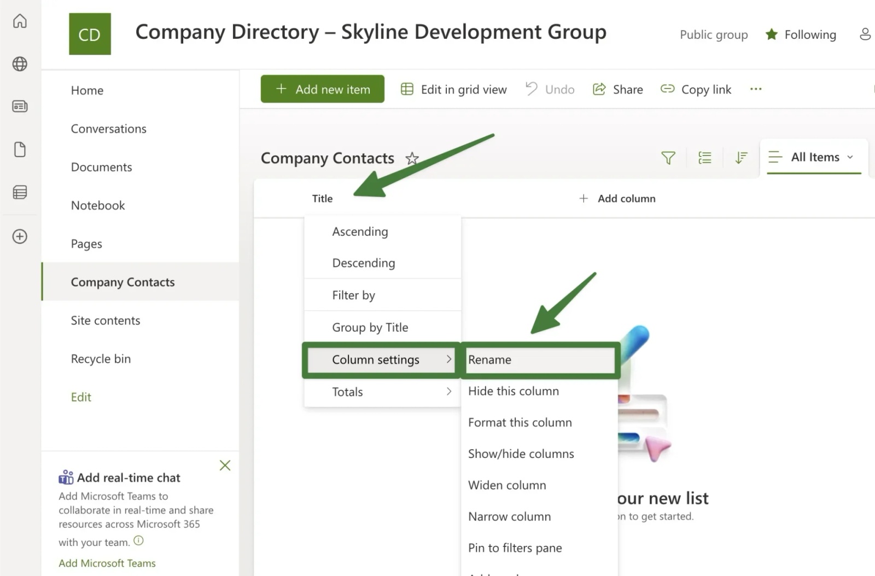Image resolution: width=875 pixels, height=576 pixels.
Task: Go to Home in site navigation
Action: coord(87,90)
